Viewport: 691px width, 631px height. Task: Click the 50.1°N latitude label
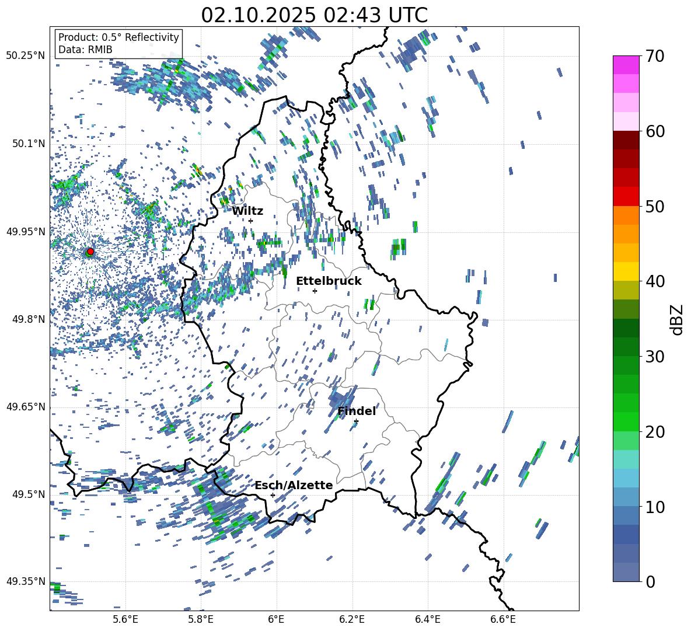tap(28, 144)
